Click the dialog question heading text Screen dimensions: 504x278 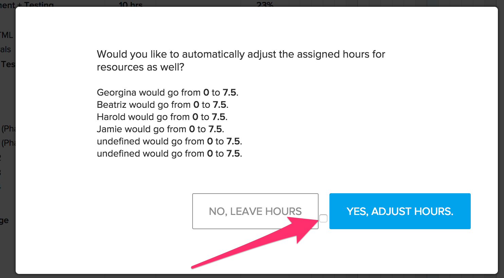coord(241,60)
